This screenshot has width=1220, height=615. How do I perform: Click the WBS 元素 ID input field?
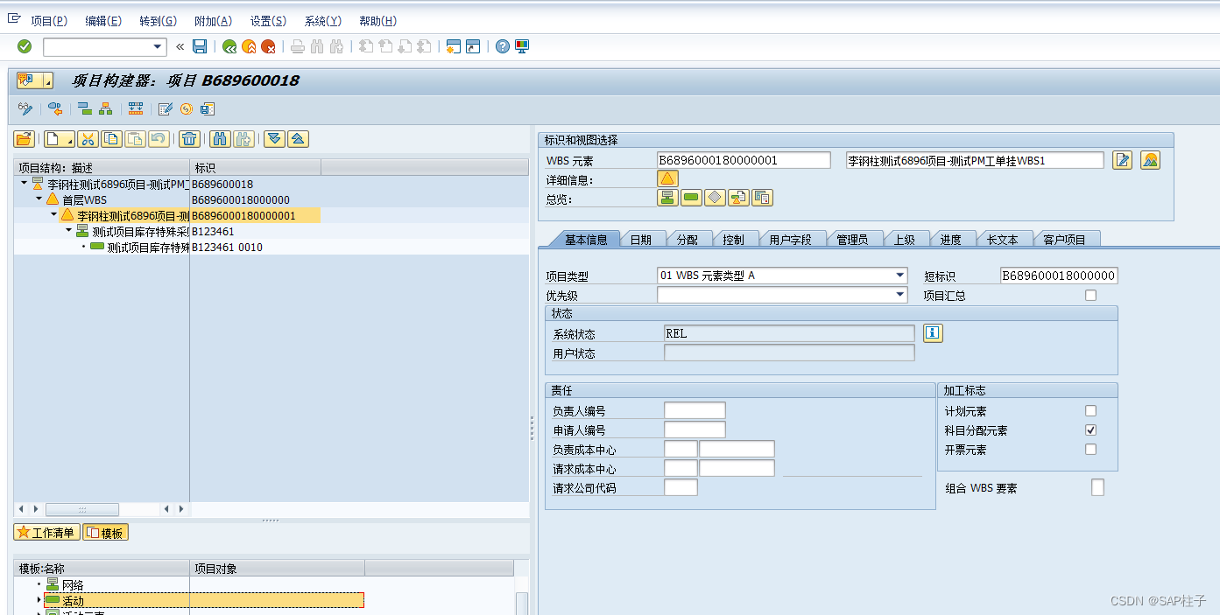(x=744, y=160)
